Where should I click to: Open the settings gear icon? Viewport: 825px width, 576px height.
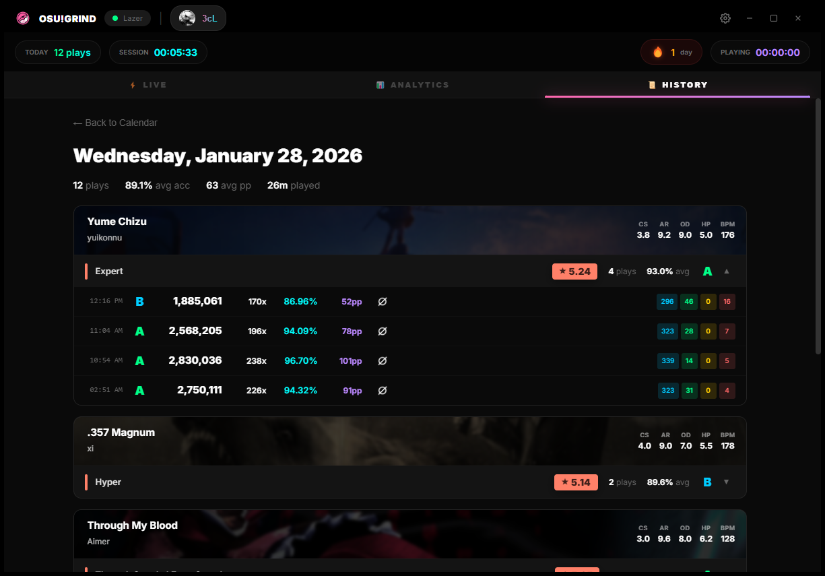725,18
